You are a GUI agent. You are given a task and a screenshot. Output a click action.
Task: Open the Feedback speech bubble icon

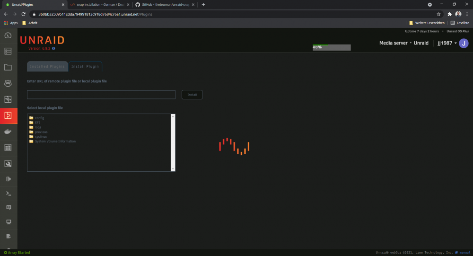9,208
